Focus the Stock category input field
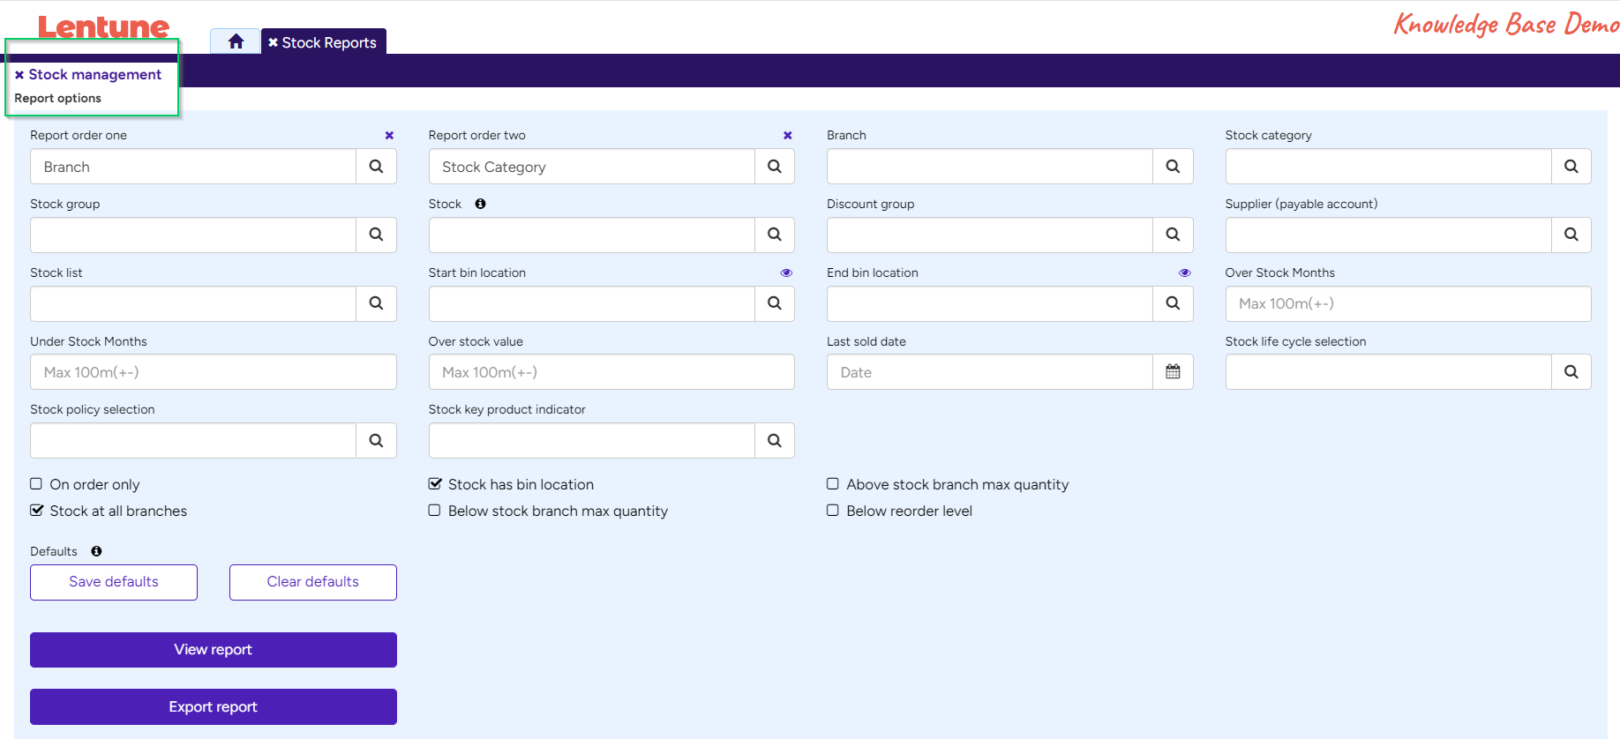 point(1389,167)
